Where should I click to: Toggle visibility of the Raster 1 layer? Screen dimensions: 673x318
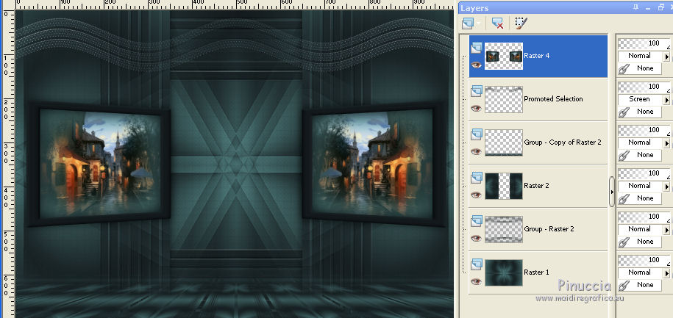(476, 281)
